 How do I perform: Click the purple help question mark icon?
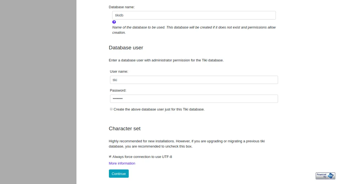click(x=114, y=22)
